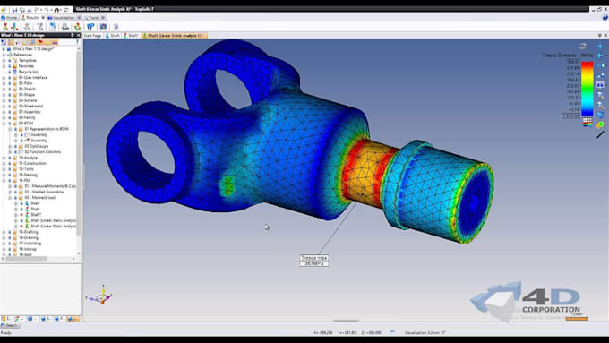Select the 03 OptiCoupe tree item
This screenshot has width=609, height=343.
36,147
